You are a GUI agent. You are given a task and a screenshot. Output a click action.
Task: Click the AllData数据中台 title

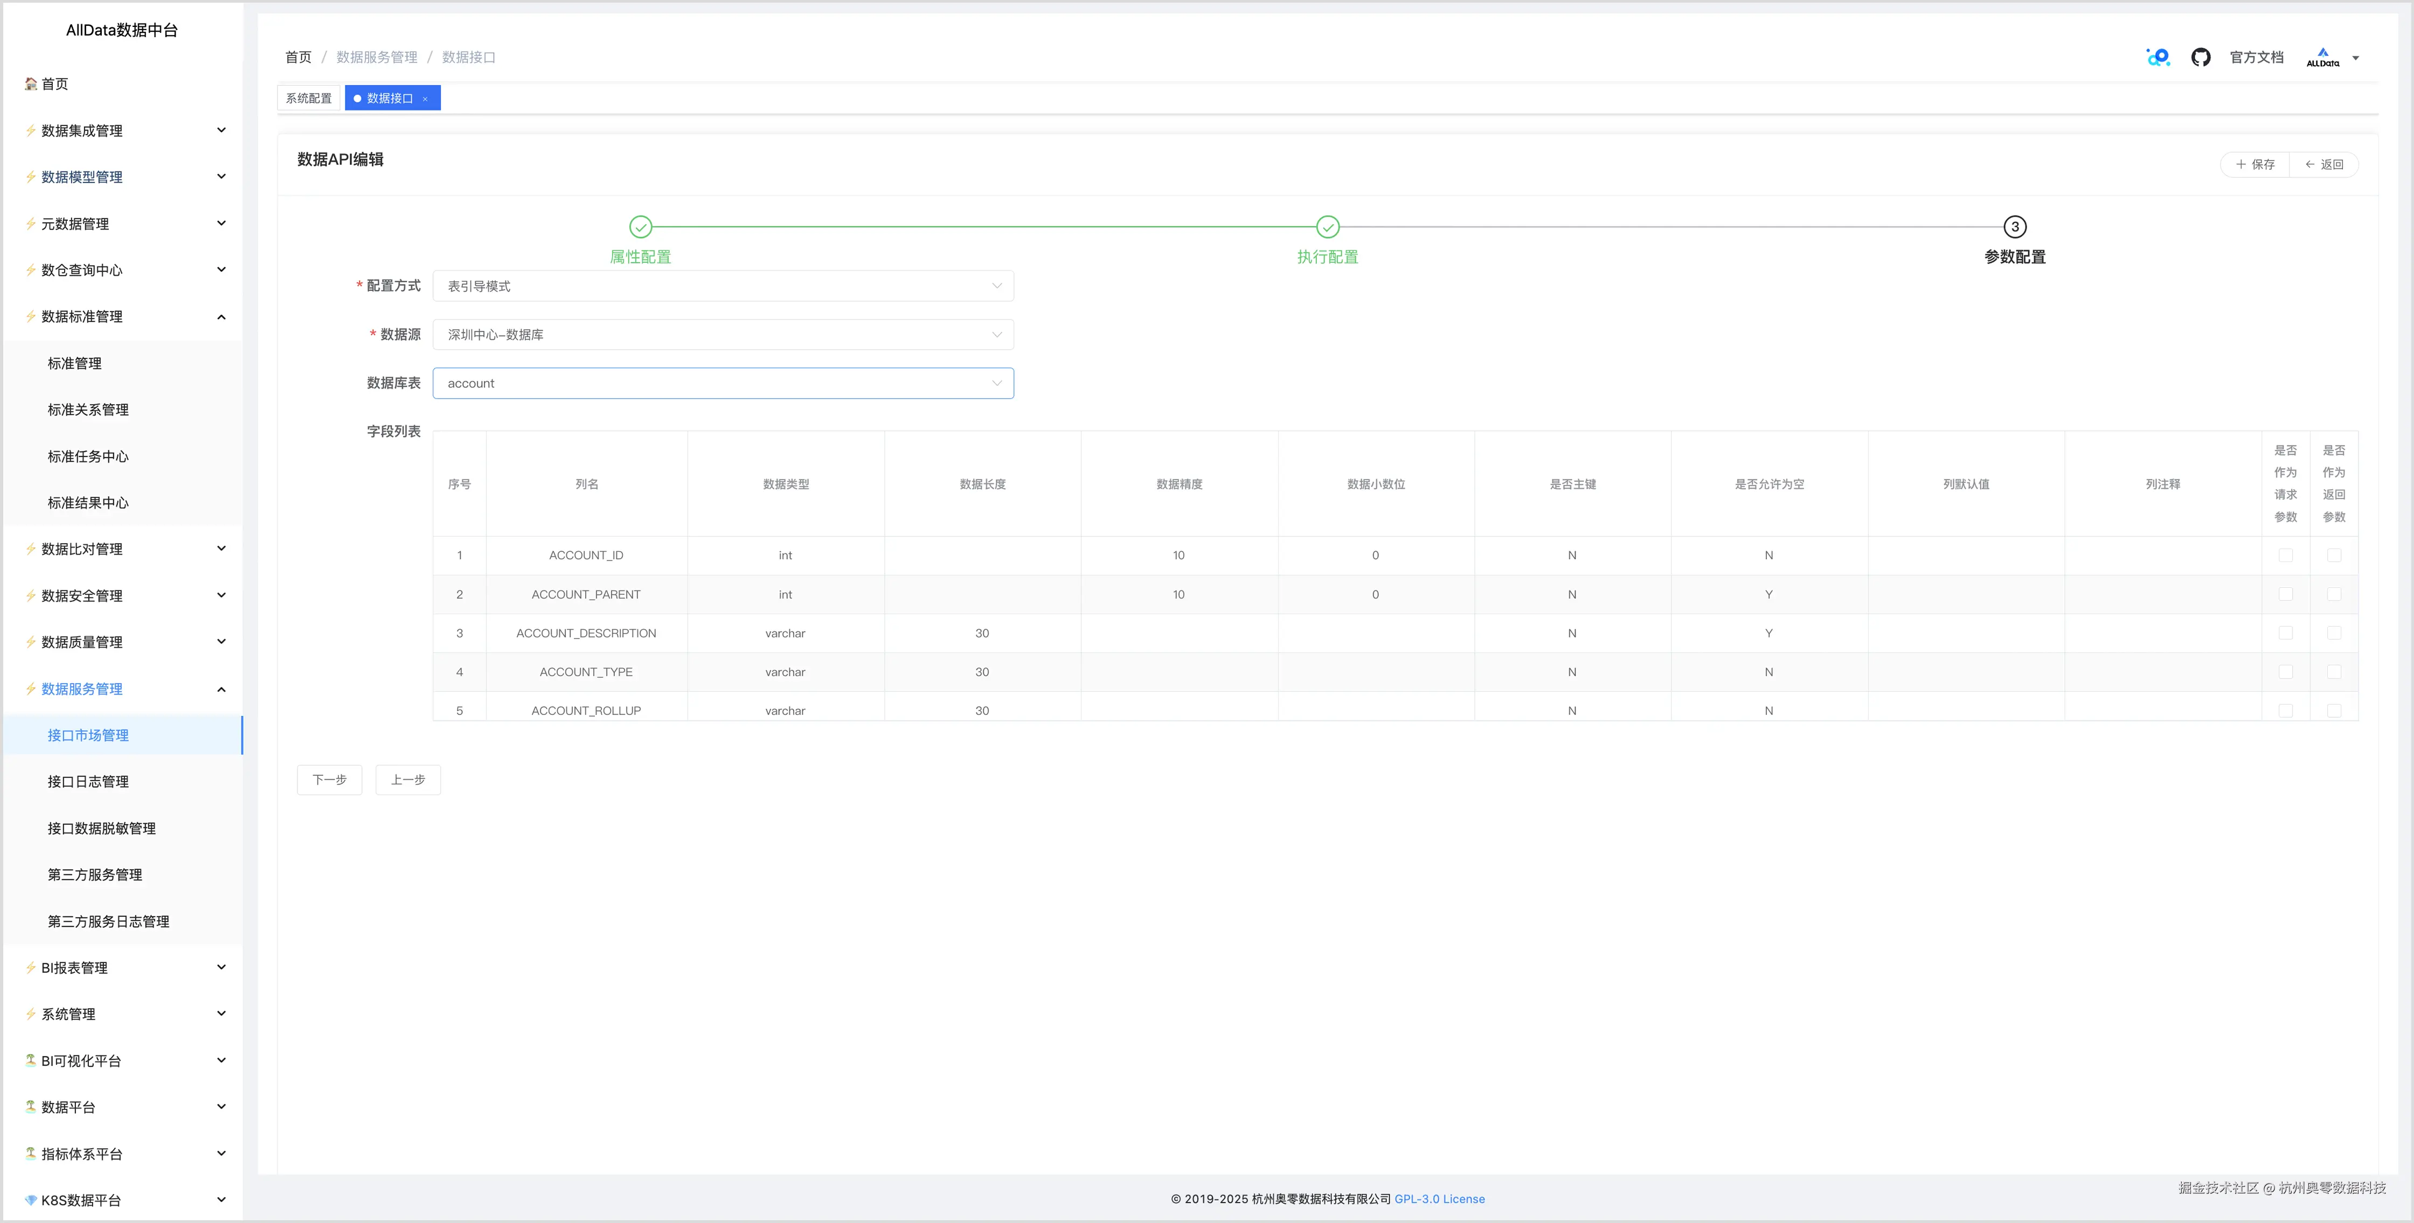click(122, 30)
